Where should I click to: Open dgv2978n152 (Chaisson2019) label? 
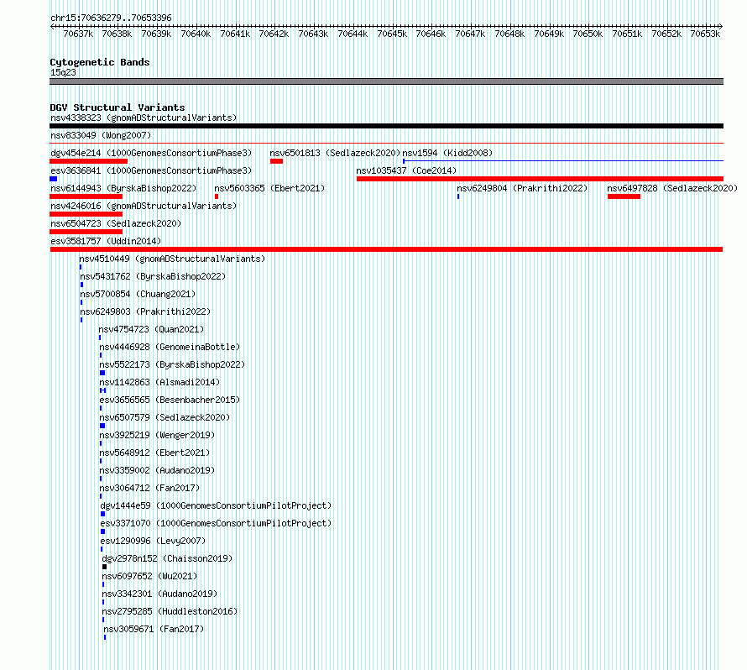pyautogui.click(x=167, y=558)
